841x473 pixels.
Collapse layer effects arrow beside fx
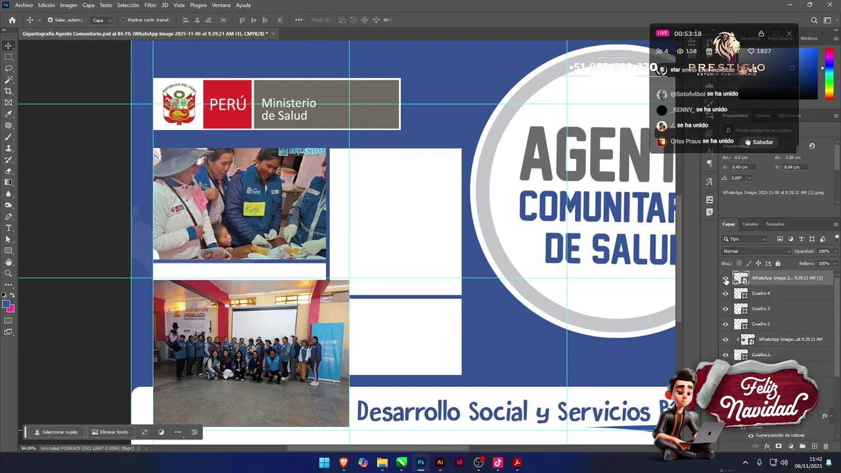tap(833, 416)
